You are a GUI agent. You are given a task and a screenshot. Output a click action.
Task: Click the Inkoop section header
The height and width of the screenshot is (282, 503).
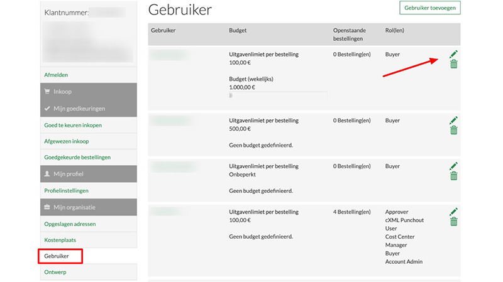88,92
